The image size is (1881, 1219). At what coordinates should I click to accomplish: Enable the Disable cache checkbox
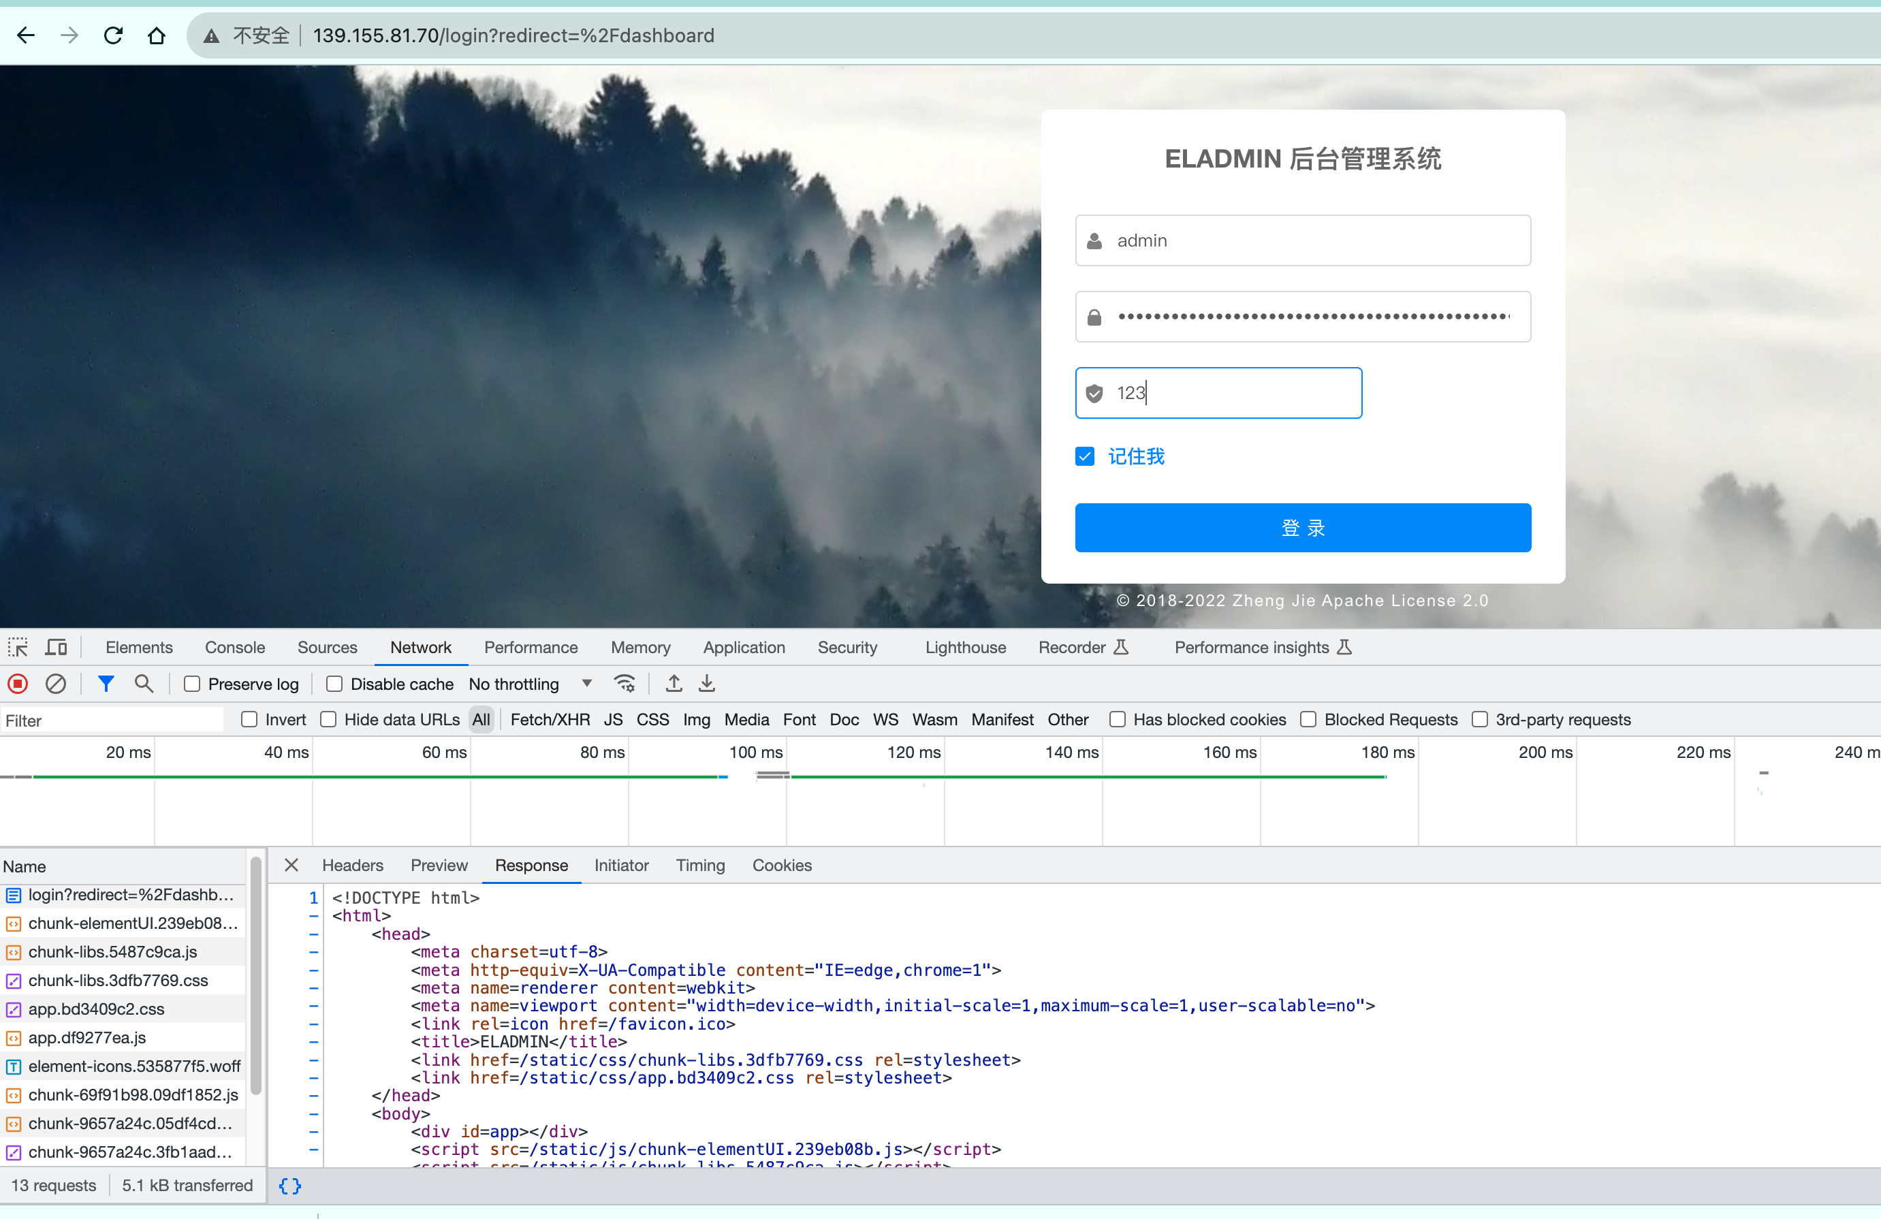pos(334,684)
